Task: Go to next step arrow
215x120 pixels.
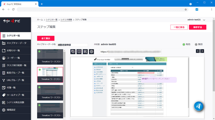Action: 202,51
